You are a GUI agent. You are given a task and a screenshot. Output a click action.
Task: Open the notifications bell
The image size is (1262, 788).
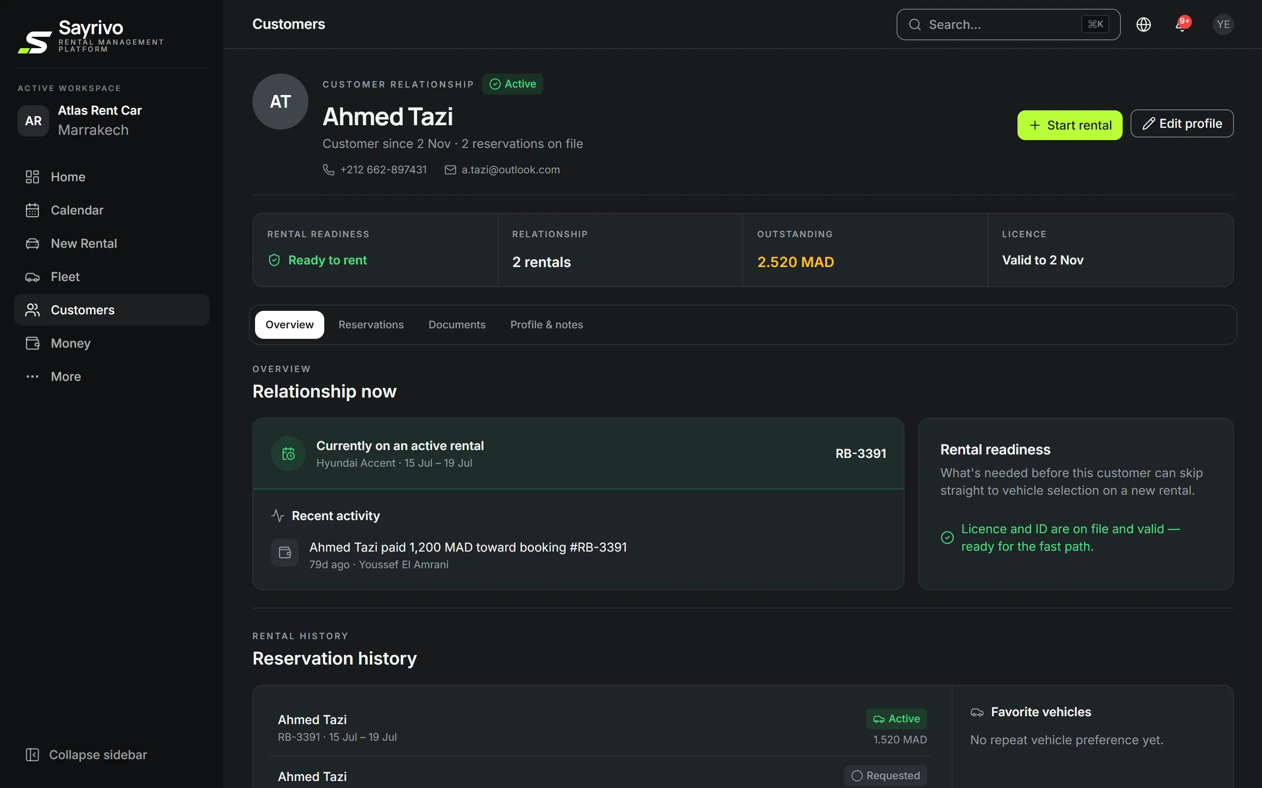pyautogui.click(x=1182, y=25)
